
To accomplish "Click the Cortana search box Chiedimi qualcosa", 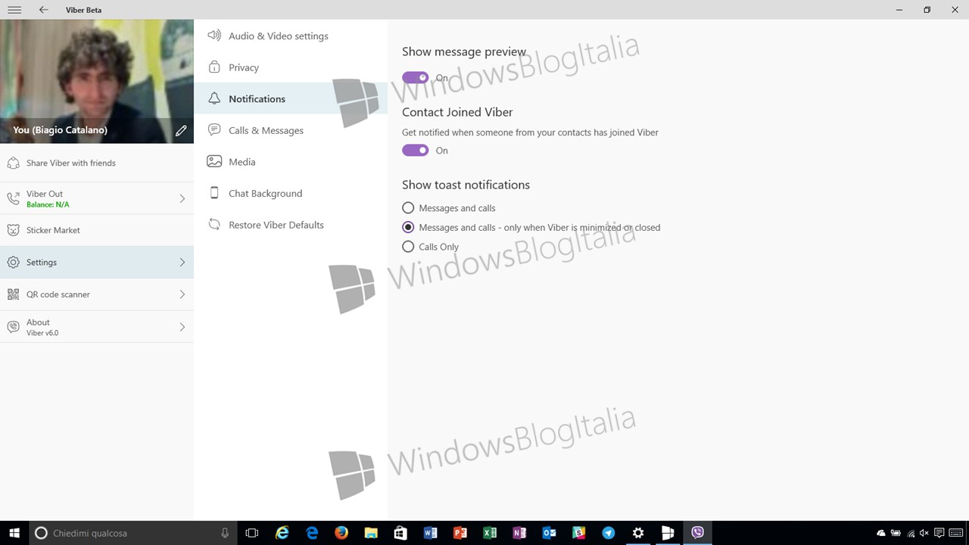I will pyautogui.click(x=133, y=533).
